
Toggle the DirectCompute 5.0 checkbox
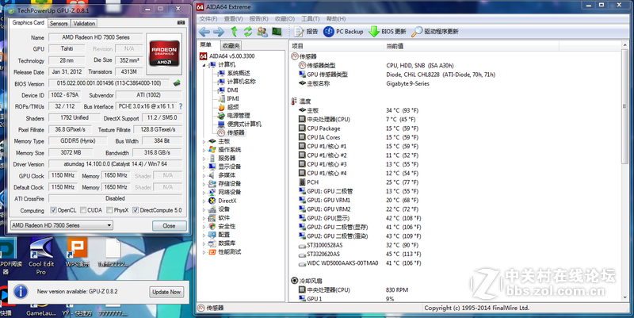(x=136, y=210)
